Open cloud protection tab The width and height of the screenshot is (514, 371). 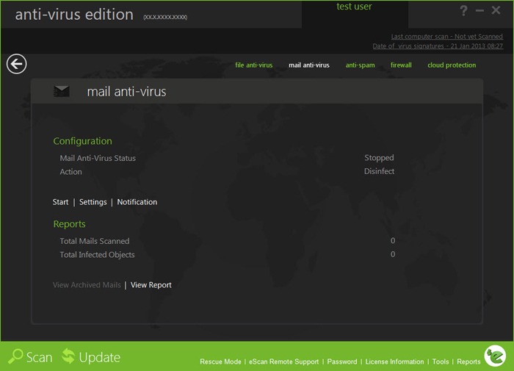[452, 65]
